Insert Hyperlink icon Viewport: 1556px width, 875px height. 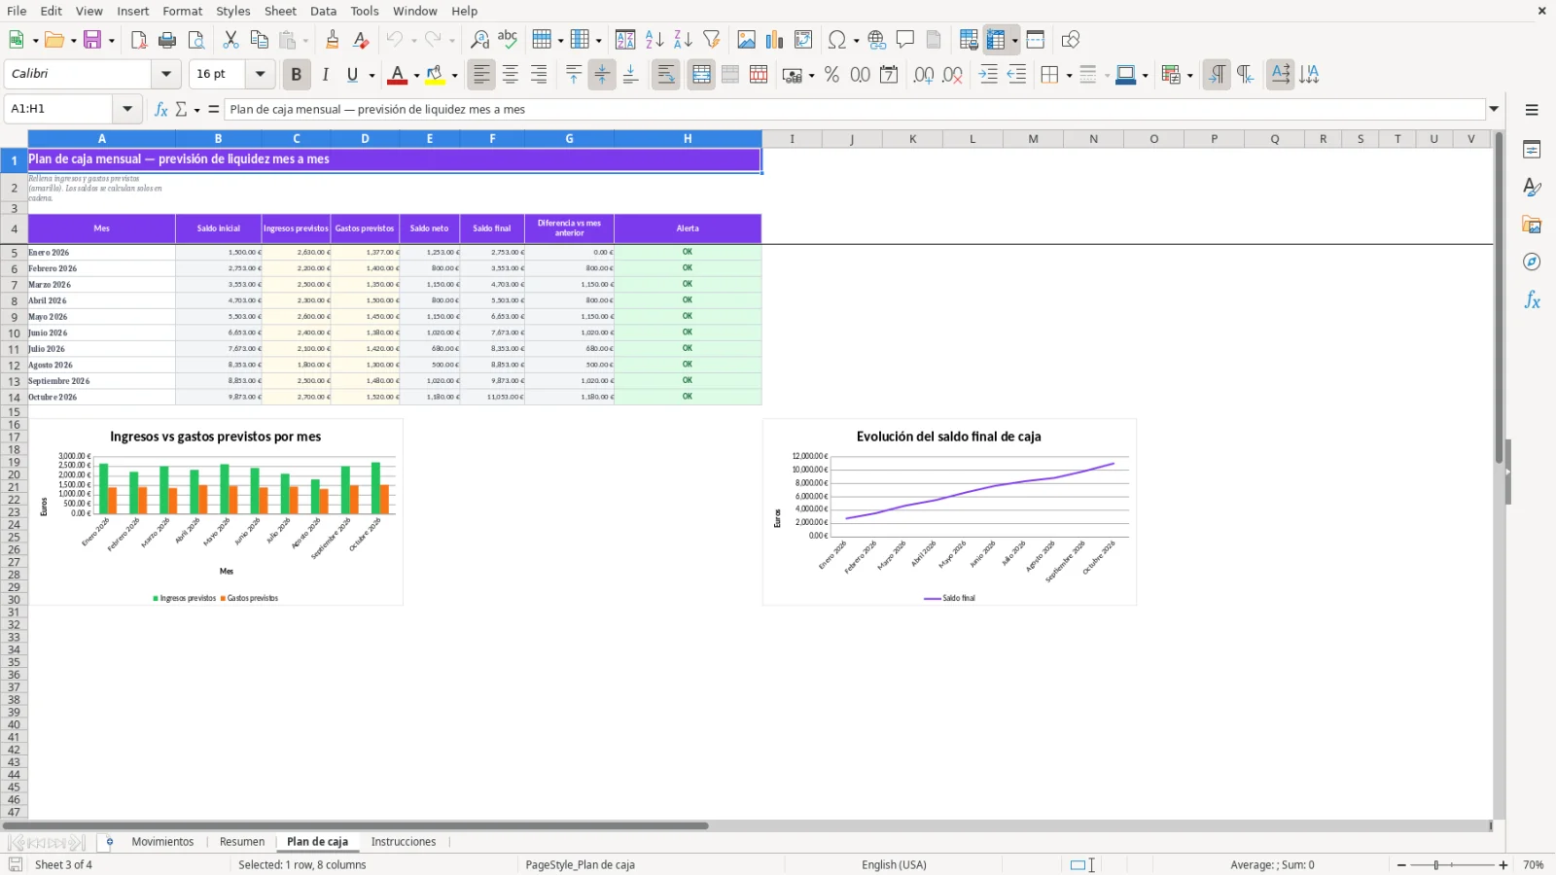point(877,40)
